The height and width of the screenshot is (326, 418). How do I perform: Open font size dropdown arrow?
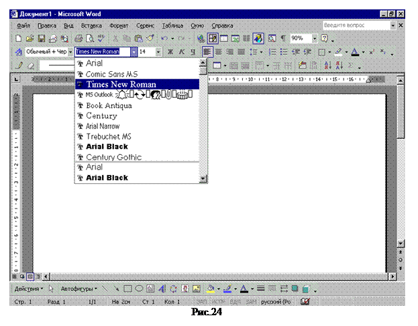click(158, 52)
